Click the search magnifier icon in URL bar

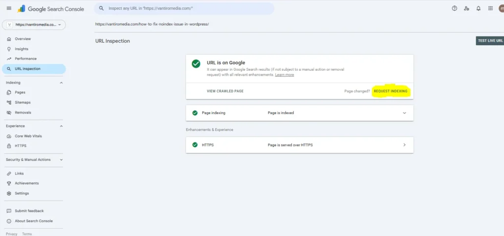(x=101, y=8)
